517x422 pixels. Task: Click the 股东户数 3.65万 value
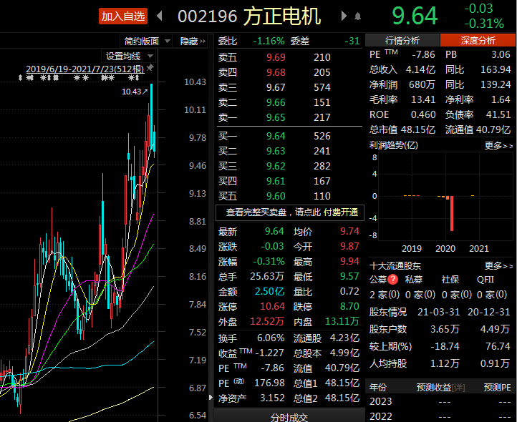pyautogui.click(x=445, y=329)
